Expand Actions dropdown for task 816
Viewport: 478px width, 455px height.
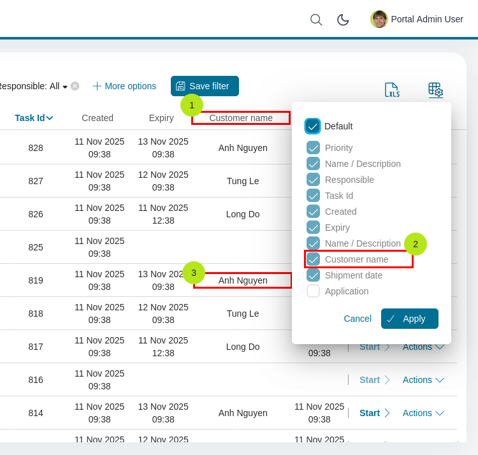(423, 380)
